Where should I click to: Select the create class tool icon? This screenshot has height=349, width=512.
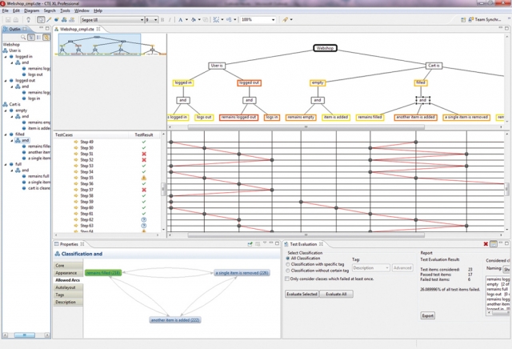57,19
